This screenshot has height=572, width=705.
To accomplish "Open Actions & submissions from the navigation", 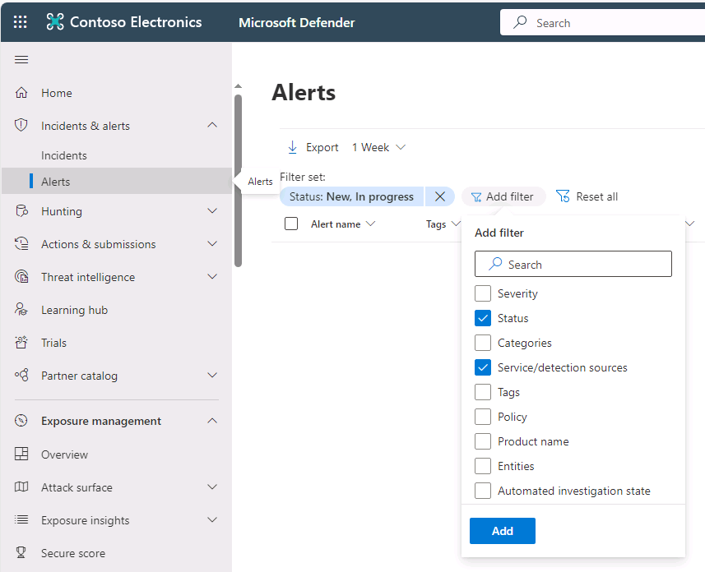I will coord(98,244).
